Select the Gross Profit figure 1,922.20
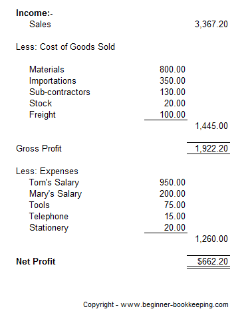240x321 pixels. click(211, 149)
